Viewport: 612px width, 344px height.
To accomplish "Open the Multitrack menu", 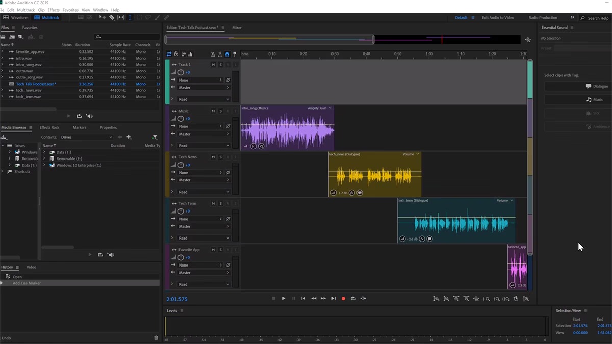I will 26,10.
